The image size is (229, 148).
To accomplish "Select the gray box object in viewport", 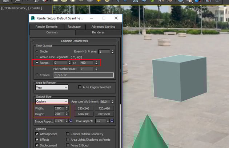I will (180, 78).
